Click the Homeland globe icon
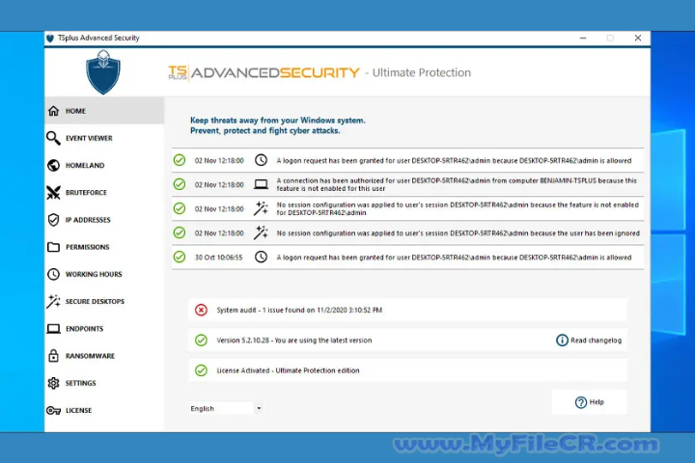This screenshot has height=463, width=695. 53,165
